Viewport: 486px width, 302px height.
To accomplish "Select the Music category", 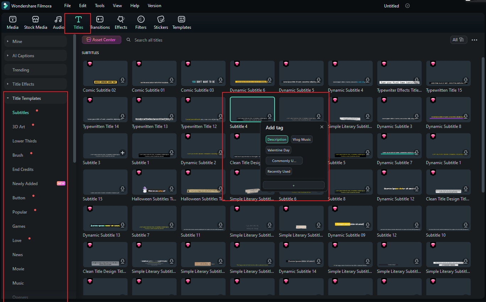I will tap(18, 283).
